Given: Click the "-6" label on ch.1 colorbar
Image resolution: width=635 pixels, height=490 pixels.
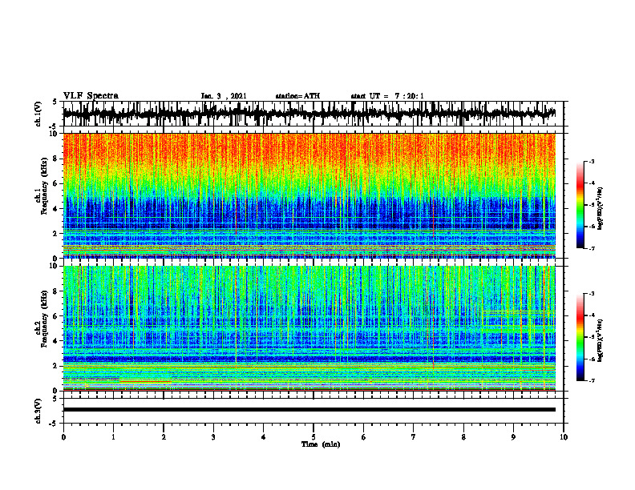Looking at the screenshot, I should (x=592, y=227).
